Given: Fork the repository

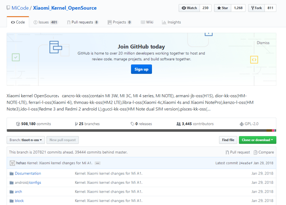Looking at the screenshot, I should (257, 8).
